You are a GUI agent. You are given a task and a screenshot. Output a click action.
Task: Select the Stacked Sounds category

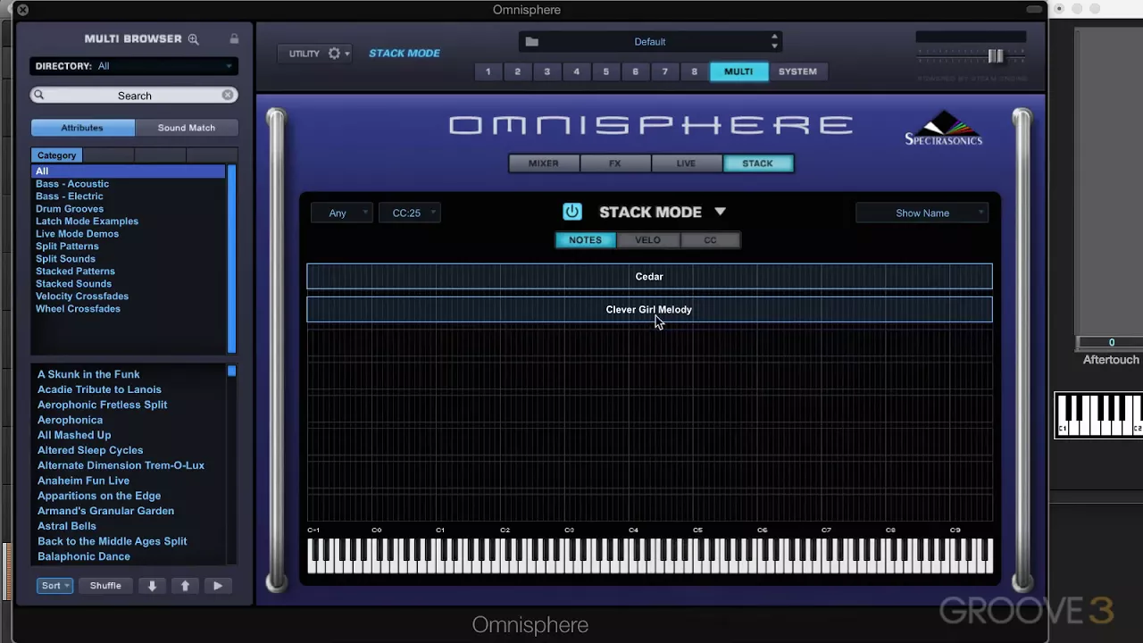click(x=73, y=284)
